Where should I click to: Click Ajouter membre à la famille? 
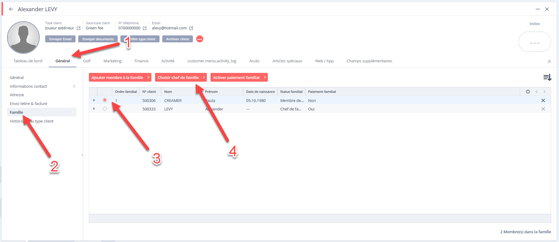(120, 77)
